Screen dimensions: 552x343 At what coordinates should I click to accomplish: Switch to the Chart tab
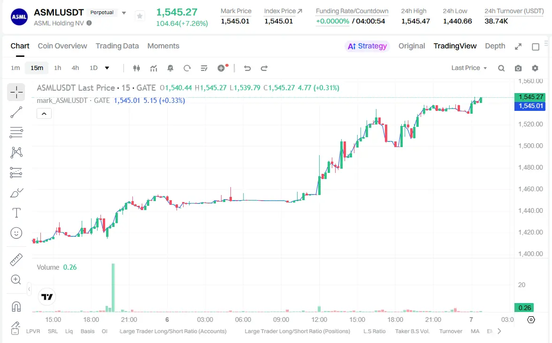point(20,46)
